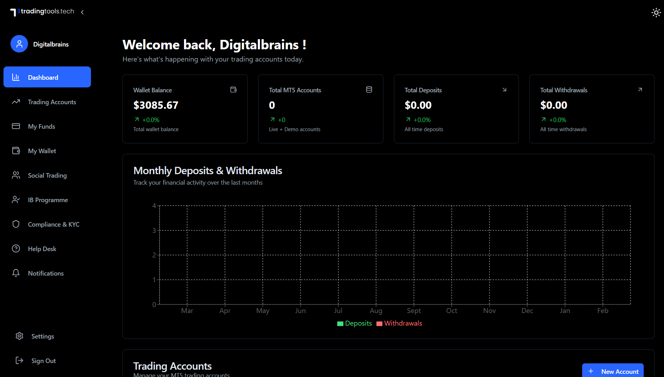The height and width of the screenshot is (377, 664).
Task: Click Sign Out in the sidebar
Action: coord(43,361)
